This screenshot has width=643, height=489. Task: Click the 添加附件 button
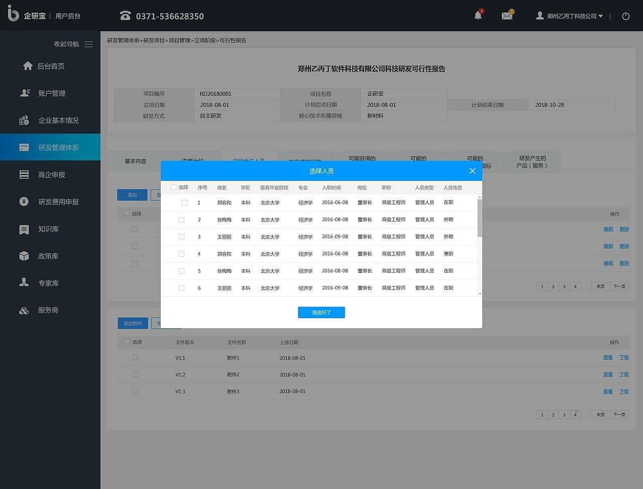pyautogui.click(x=133, y=323)
